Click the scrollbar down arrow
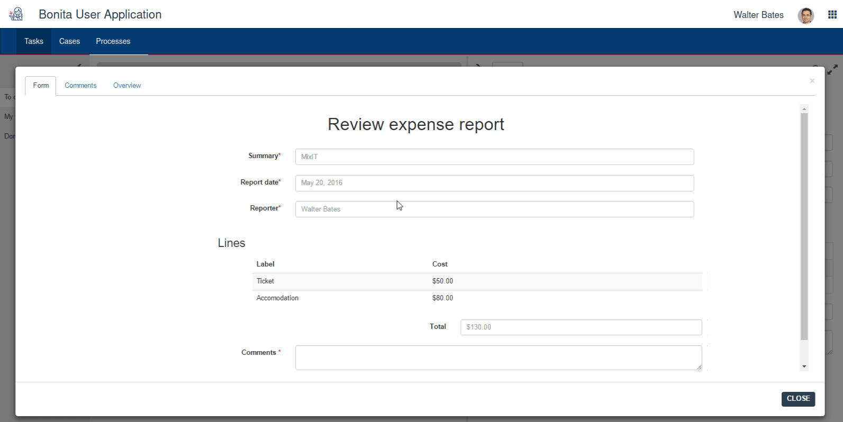Screen dimensions: 843x422 804,366
